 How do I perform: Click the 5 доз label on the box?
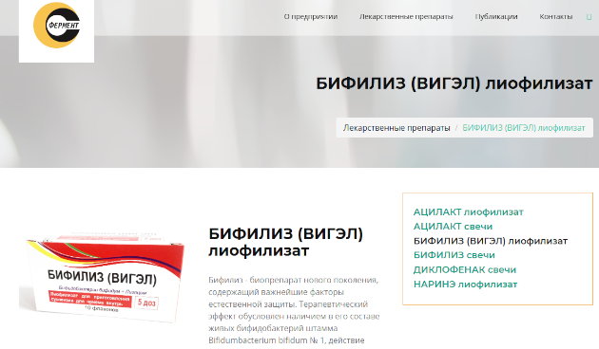[x=145, y=303]
